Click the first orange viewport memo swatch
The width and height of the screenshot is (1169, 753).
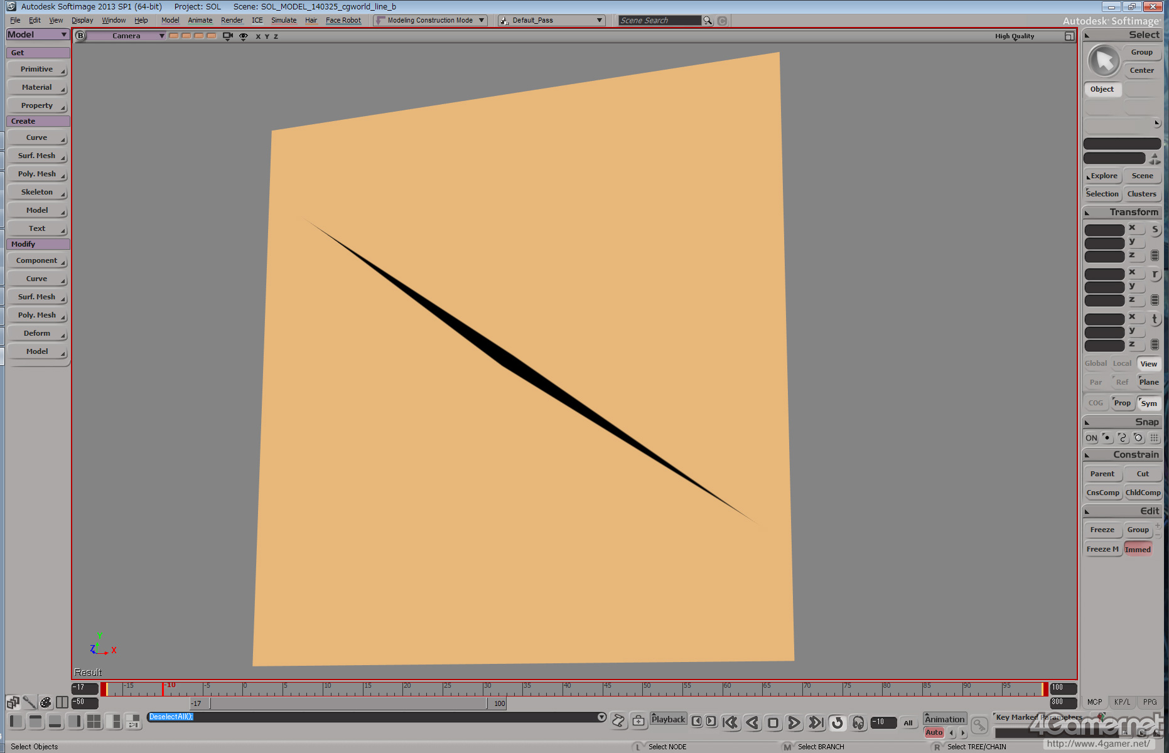tap(174, 36)
